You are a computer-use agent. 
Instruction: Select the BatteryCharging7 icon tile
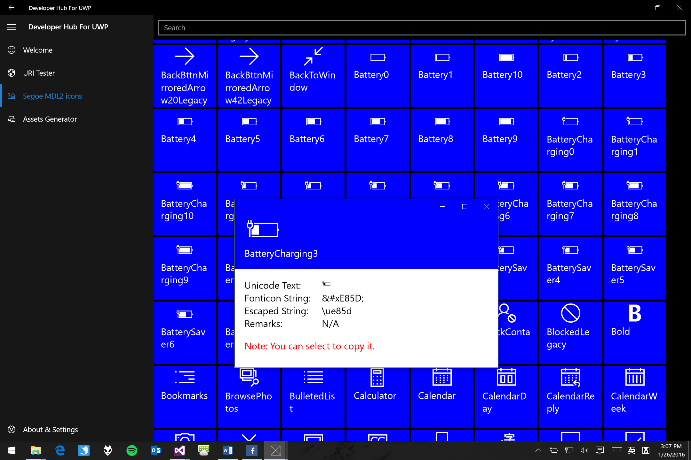(570, 204)
